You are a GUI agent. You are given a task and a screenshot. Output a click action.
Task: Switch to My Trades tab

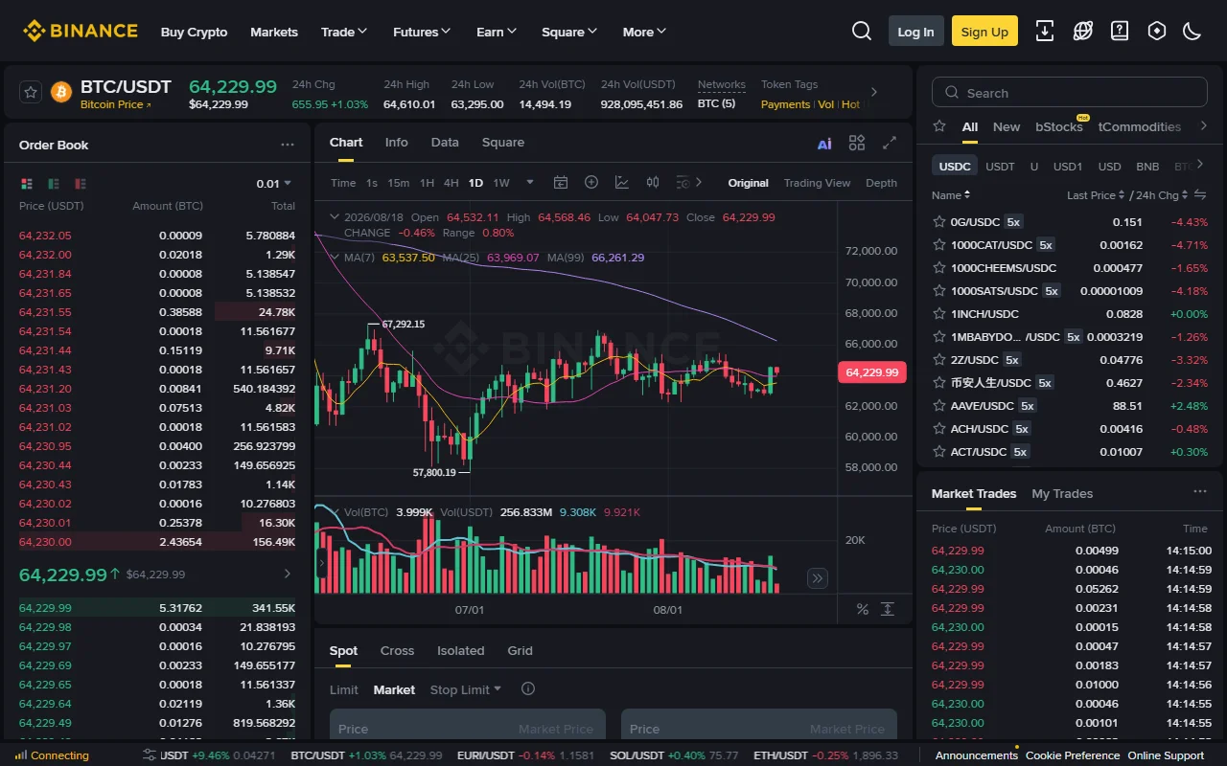pos(1062,493)
